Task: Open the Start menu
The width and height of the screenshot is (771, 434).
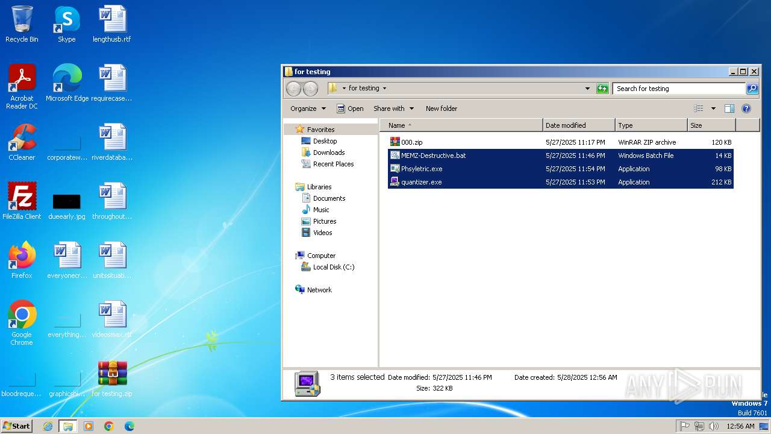Action: point(17,426)
